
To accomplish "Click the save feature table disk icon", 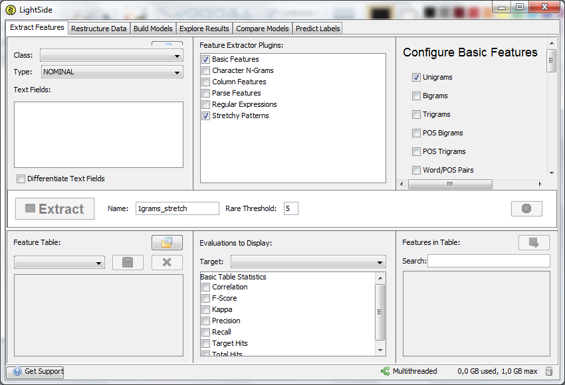I will click(x=128, y=262).
